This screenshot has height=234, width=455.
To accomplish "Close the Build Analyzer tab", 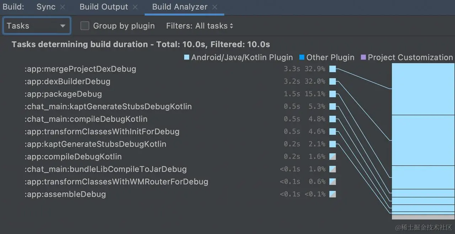I will click(x=215, y=7).
